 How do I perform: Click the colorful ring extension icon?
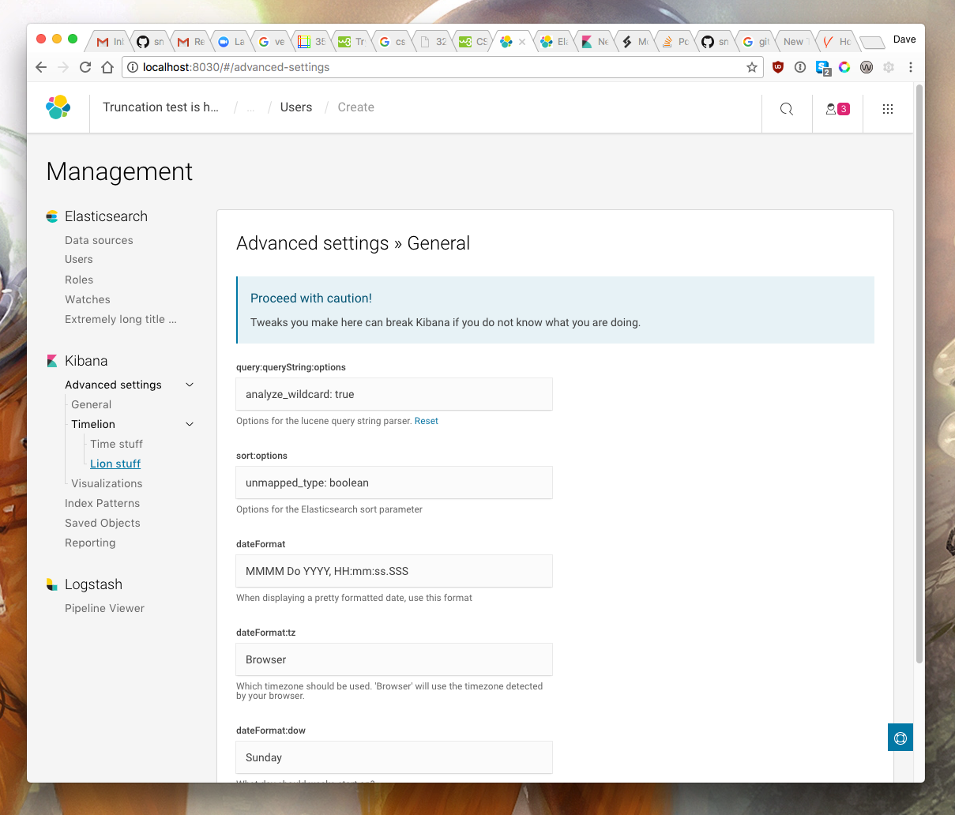(844, 67)
